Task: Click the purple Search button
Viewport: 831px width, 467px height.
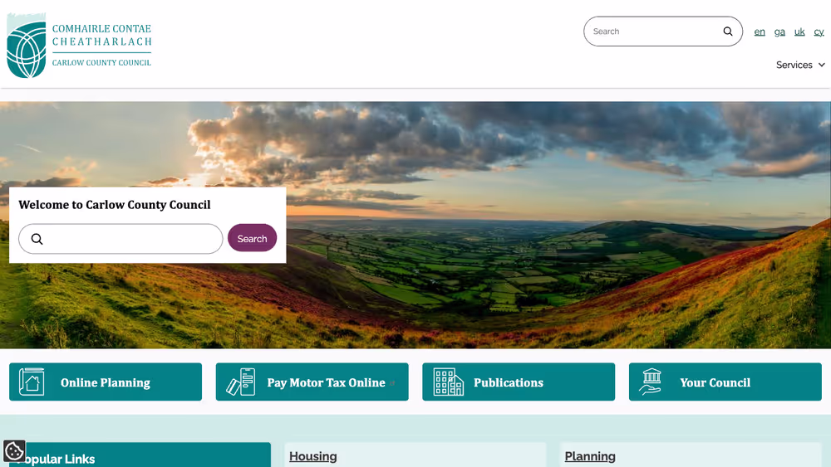Action: (253, 238)
